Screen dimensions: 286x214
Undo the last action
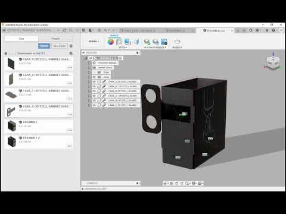click(x=107, y=30)
